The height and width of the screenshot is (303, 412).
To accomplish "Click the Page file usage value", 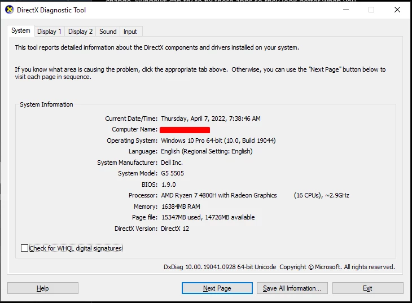I will [208, 217].
